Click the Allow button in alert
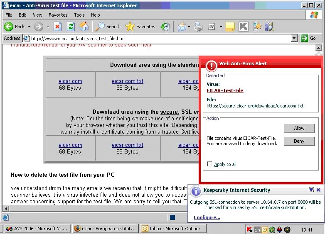The height and width of the screenshot is (234, 325). point(299,128)
